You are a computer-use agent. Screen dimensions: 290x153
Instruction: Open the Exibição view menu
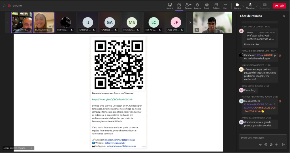point(216,6)
